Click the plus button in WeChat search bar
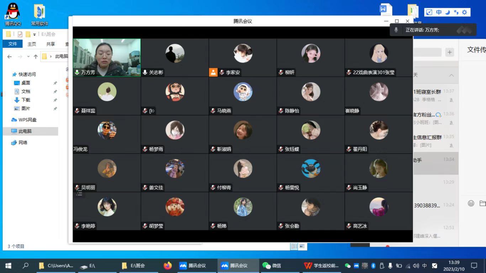 point(450,52)
